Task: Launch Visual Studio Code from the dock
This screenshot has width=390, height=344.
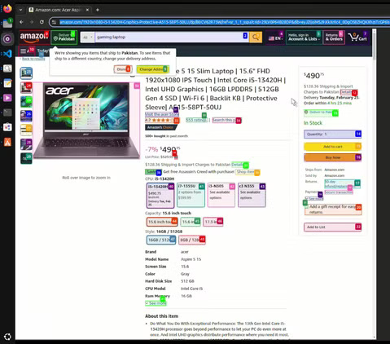Action: (7, 54)
